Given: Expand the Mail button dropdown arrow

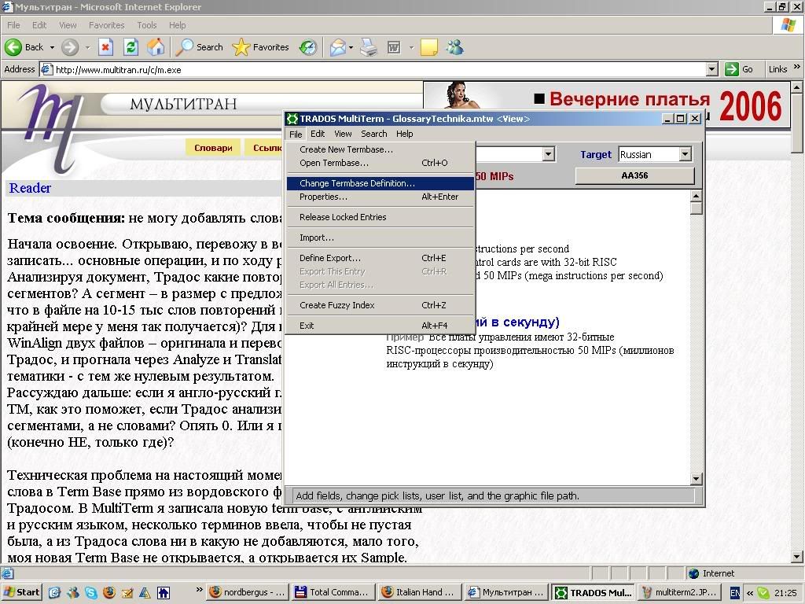Looking at the screenshot, I should click(351, 47).
